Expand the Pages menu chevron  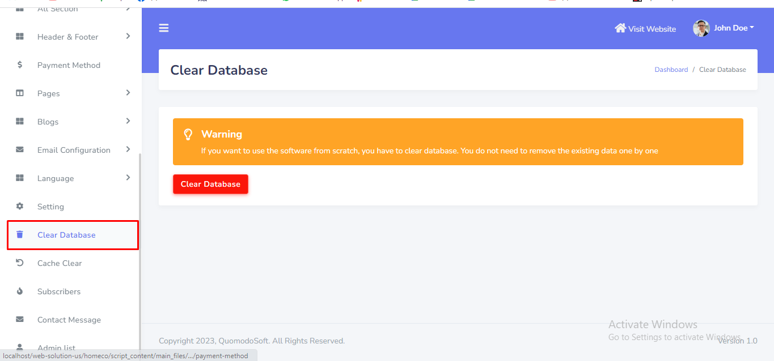[128, 93]
